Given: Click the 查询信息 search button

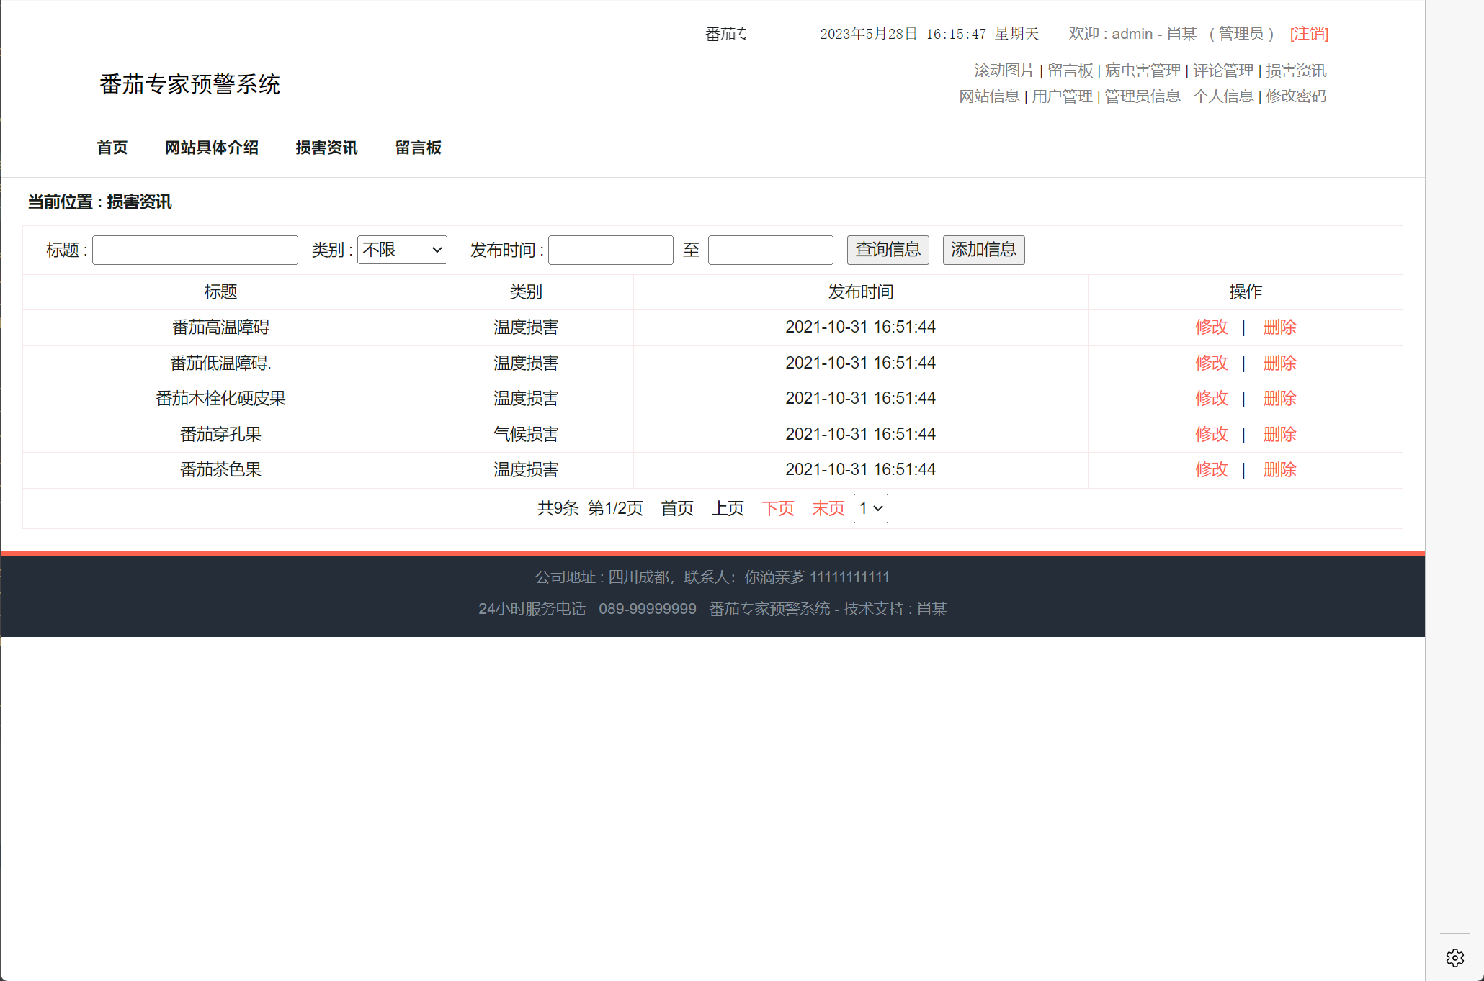Looking at the screenshot, I should coord(888,250).
